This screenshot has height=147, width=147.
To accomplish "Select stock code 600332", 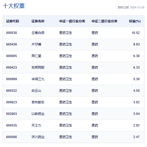I will (x=12, y=91).
